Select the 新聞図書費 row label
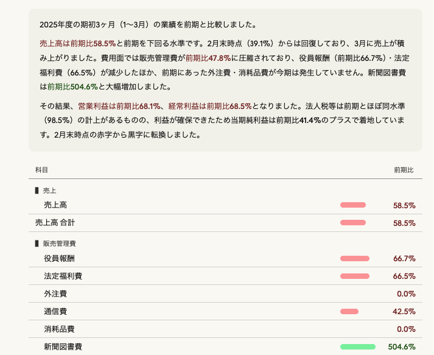 pos(63,347)
